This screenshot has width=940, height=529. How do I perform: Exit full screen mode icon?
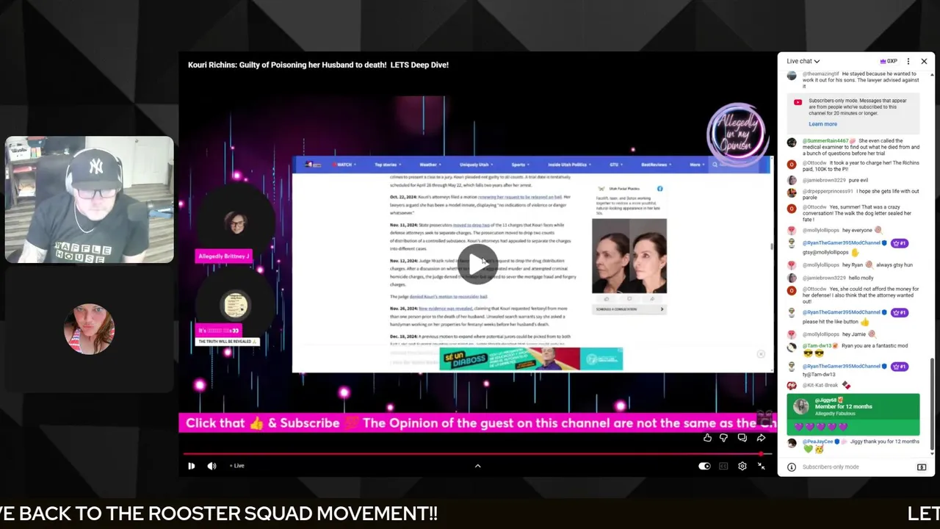(762, 466)
